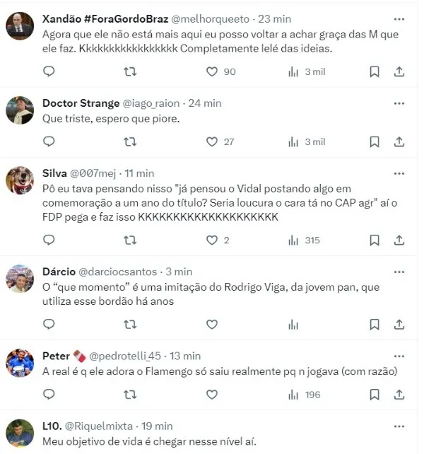This screenshot has height=454, width=436.
Task: Open Silva's dog avatar
Action: pyautogui.click(x=20, y=180)
